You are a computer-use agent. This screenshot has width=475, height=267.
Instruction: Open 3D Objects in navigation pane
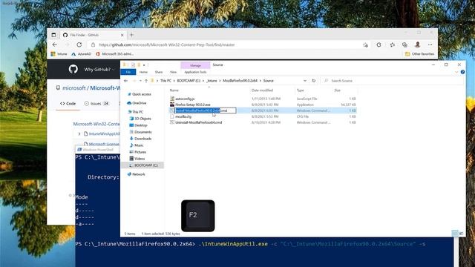coord(142,119)
